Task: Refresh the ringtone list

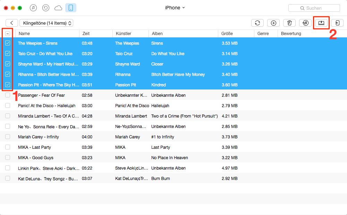Action: 257,23
